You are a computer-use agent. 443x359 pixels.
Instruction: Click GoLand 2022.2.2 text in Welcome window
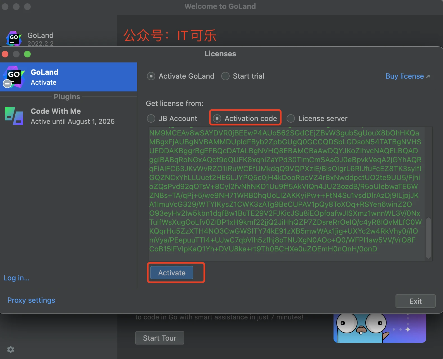click(41, 39)
